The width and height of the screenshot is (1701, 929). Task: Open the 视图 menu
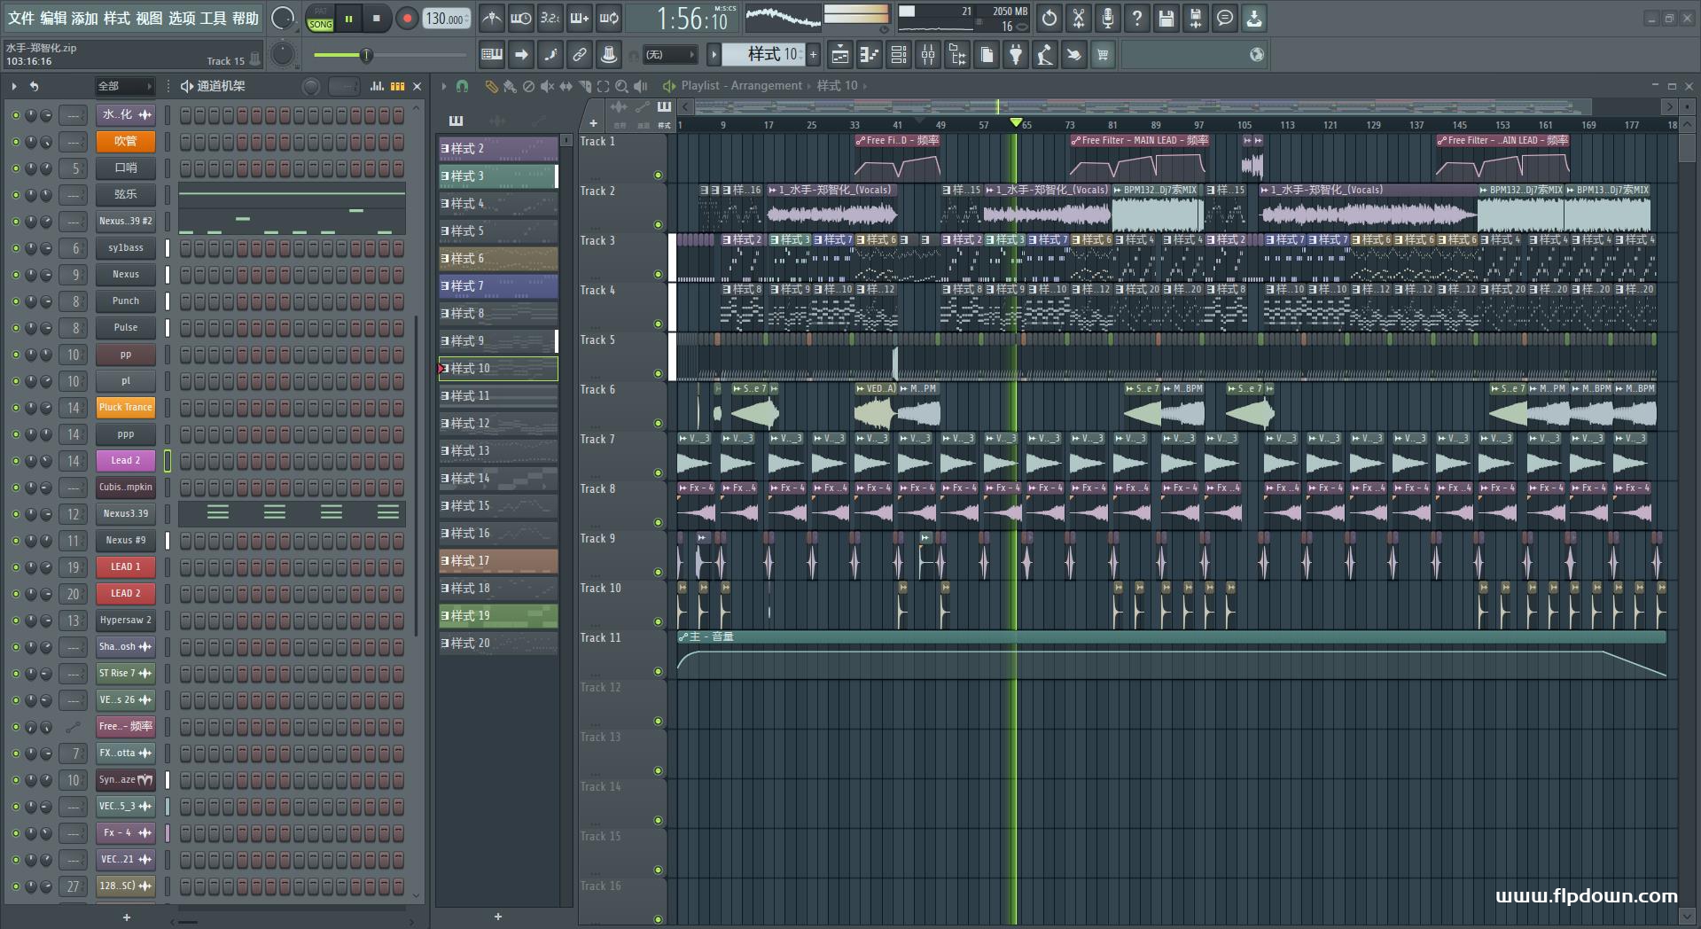[x=149, y=18]
